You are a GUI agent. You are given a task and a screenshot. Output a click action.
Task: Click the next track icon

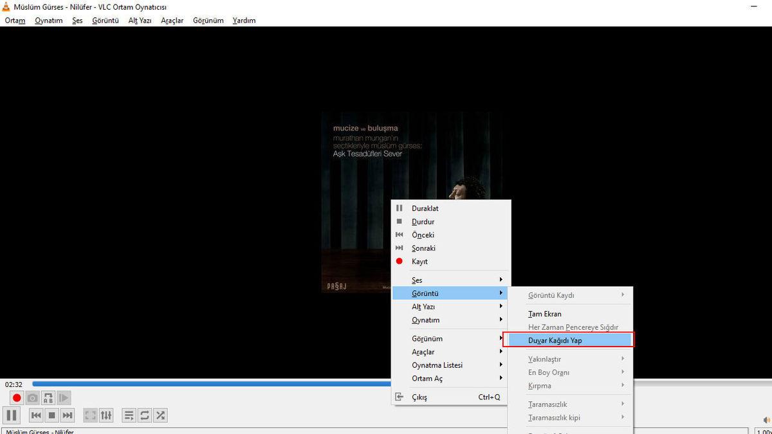pyautogui.click(x=67, y=415)
